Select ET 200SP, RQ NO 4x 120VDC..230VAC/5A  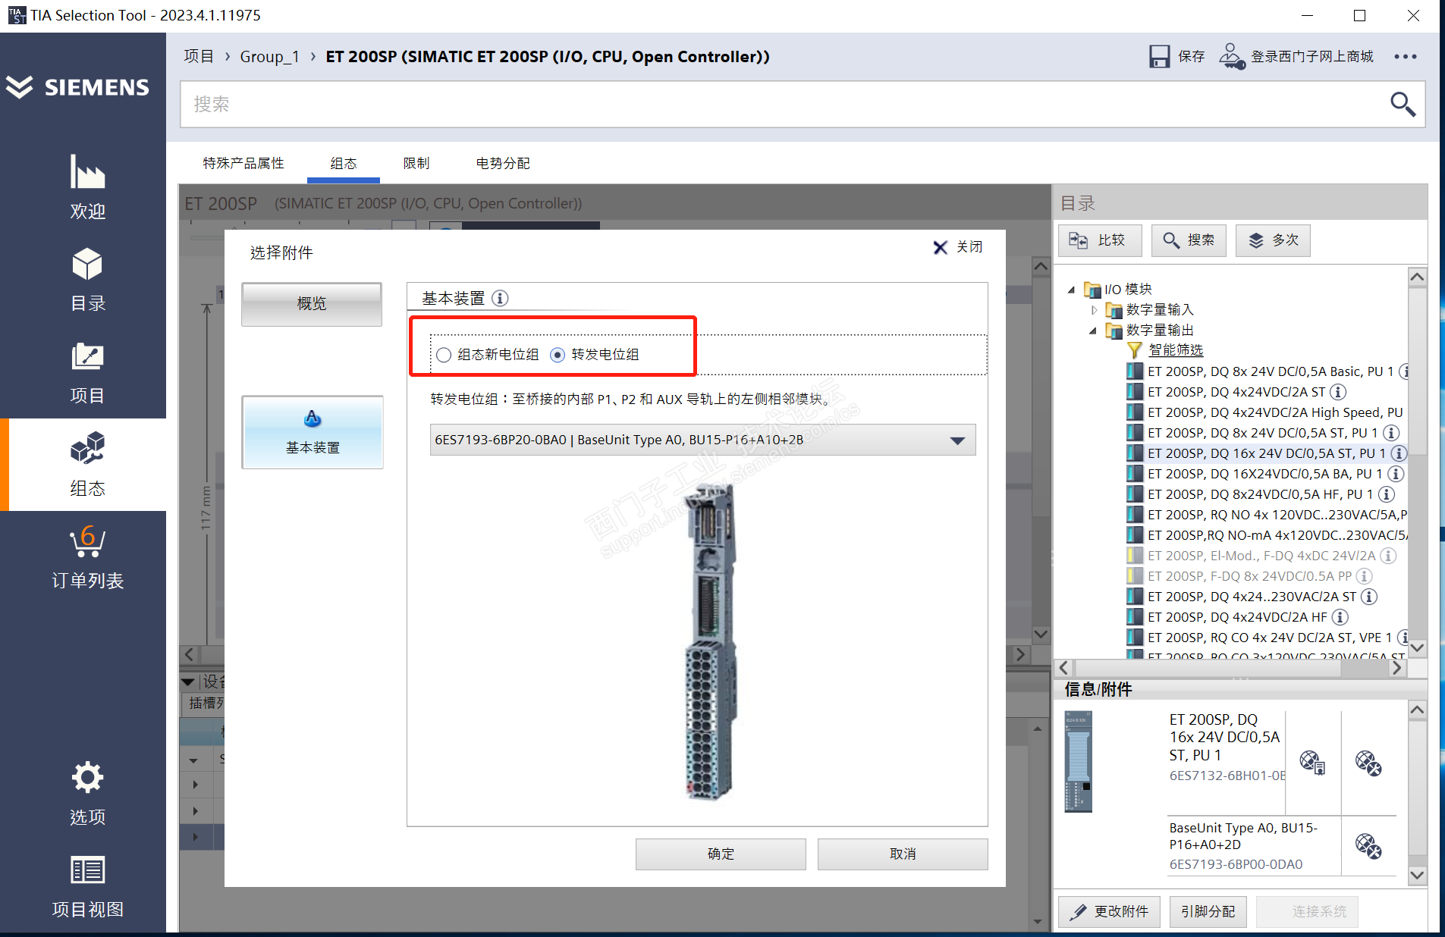tap(1277, 515)
